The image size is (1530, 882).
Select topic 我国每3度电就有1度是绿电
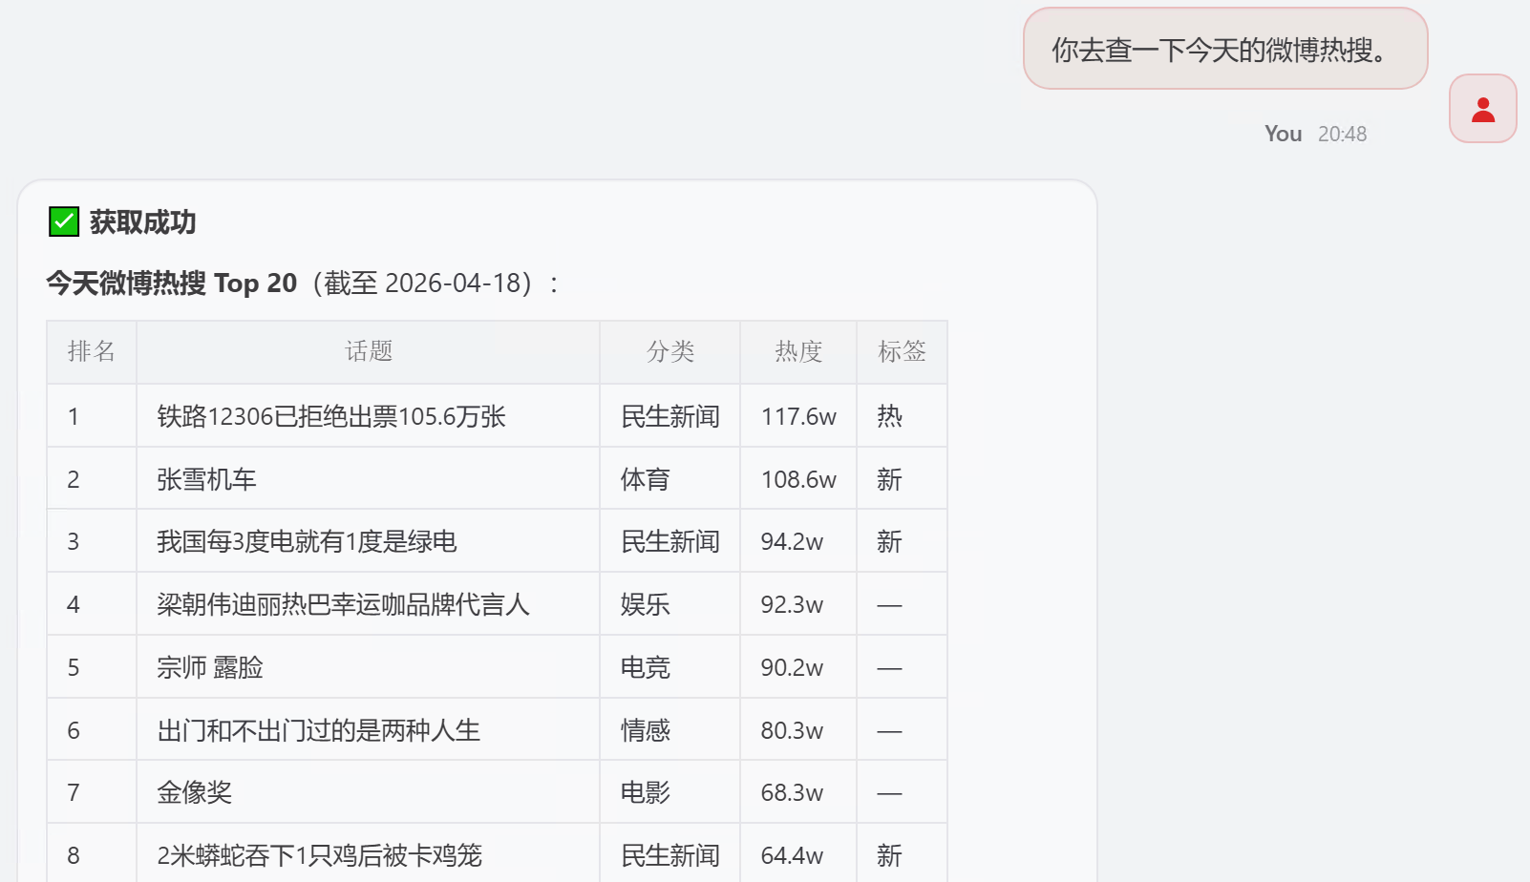307,541
